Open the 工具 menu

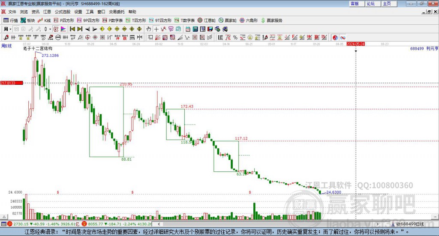click(x=90, y=12)
